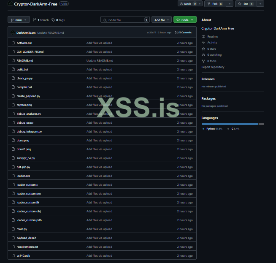Open the Packages heading link

point(208,98)
